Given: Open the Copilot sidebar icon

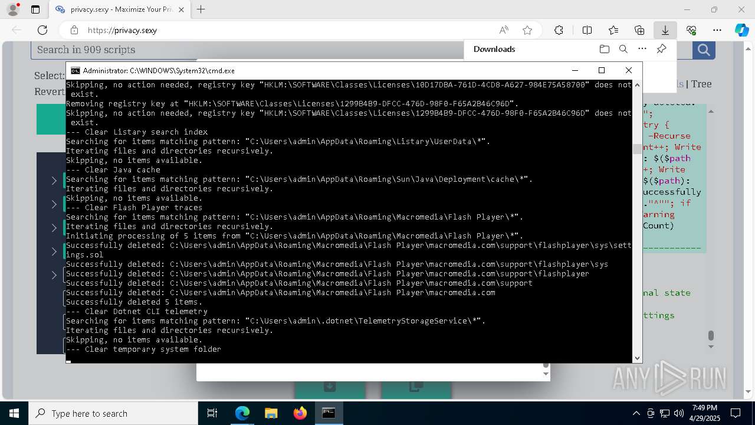Looking at the screenshot, I should tap(741, 30).
